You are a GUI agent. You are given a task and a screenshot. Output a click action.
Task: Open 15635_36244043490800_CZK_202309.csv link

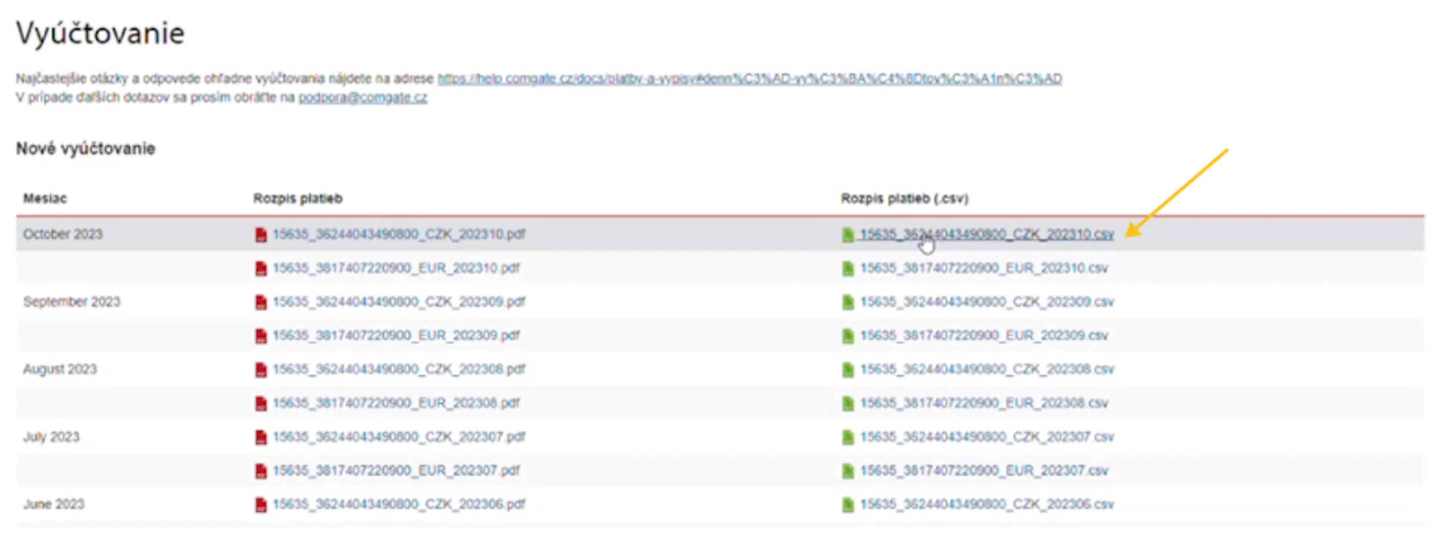point(987,302)
